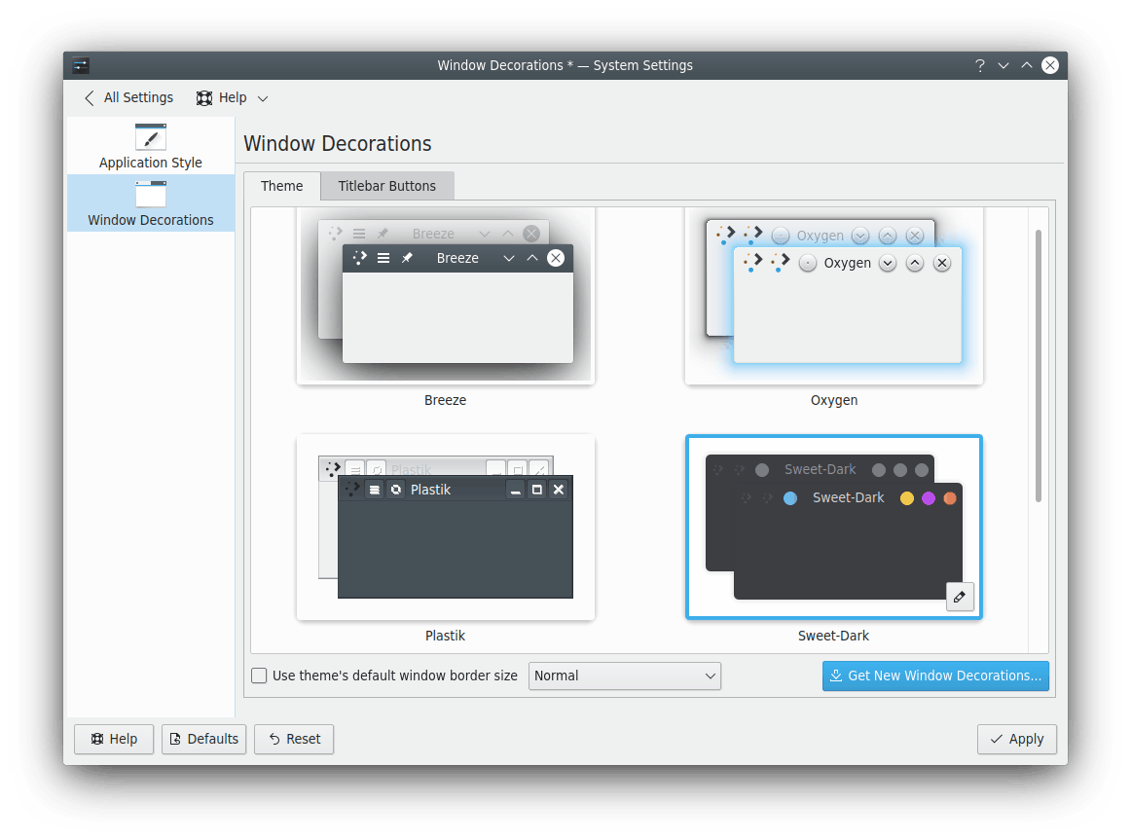Screen dimensions: 1131x840
Task: Click the Reset button
Action: [x=294, y=739]
